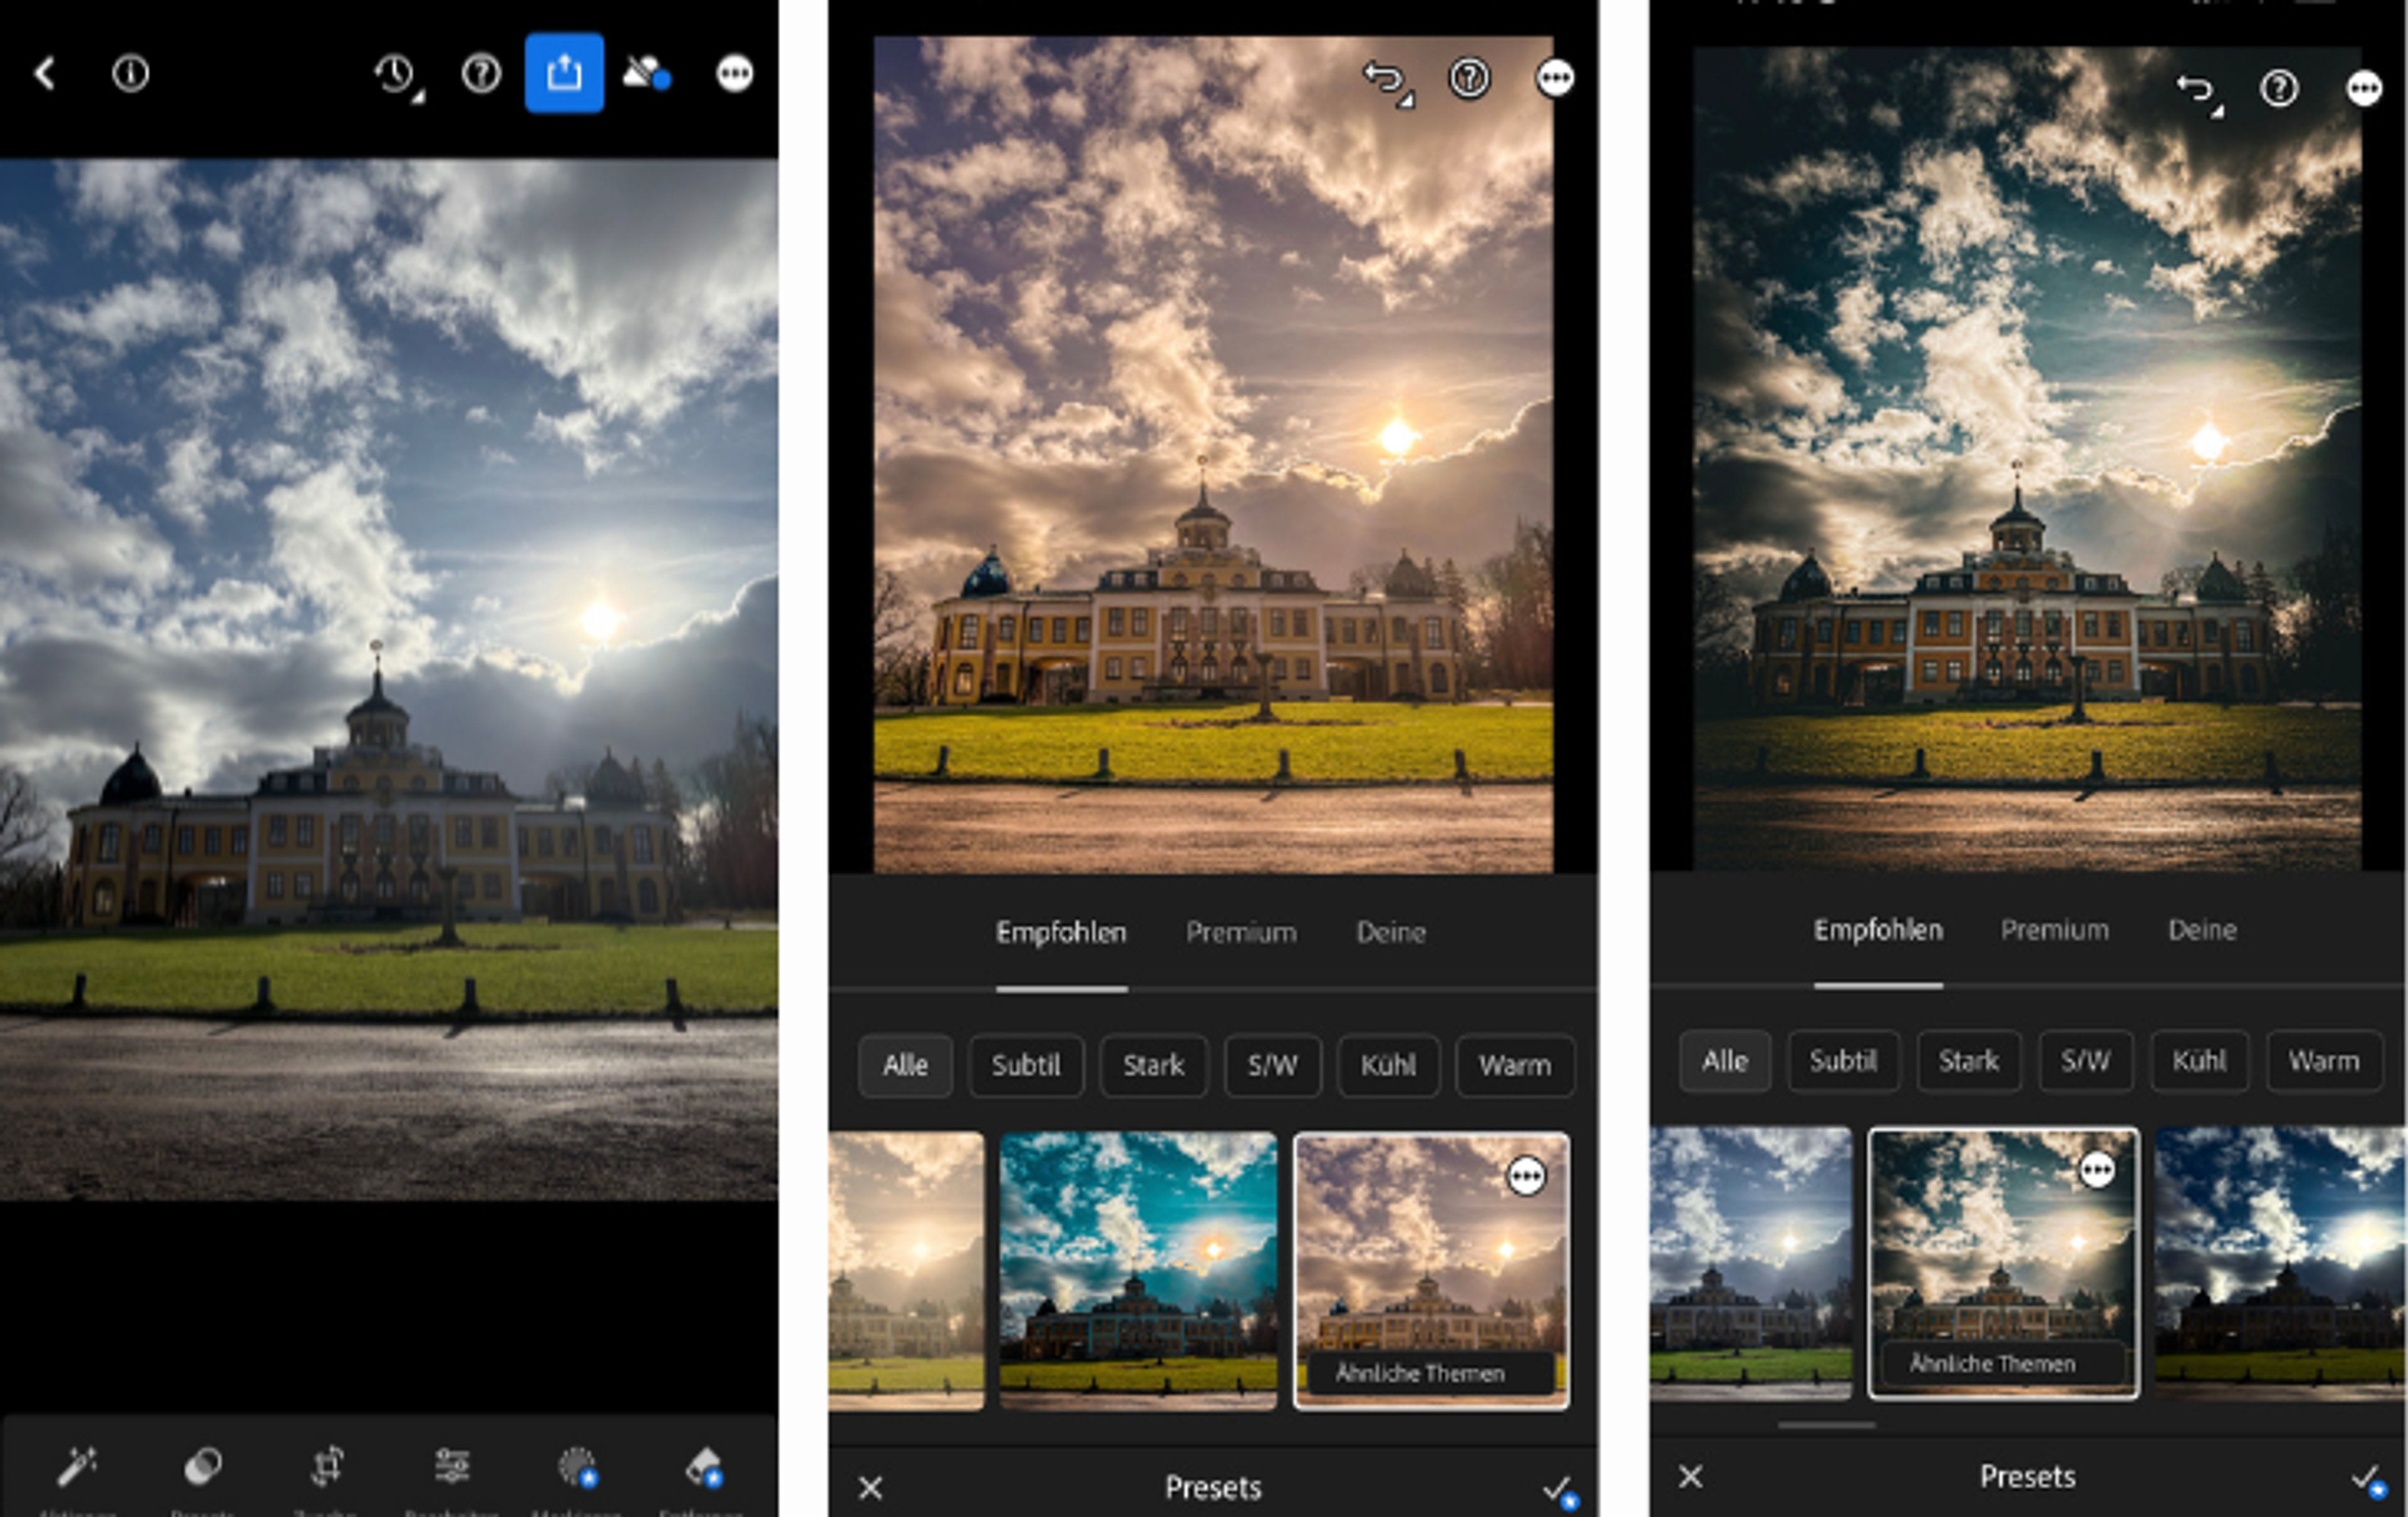Apply the teal-blue sky preset thumbnail, middle screen
The image size is (2408, 1517).
1138,1270
